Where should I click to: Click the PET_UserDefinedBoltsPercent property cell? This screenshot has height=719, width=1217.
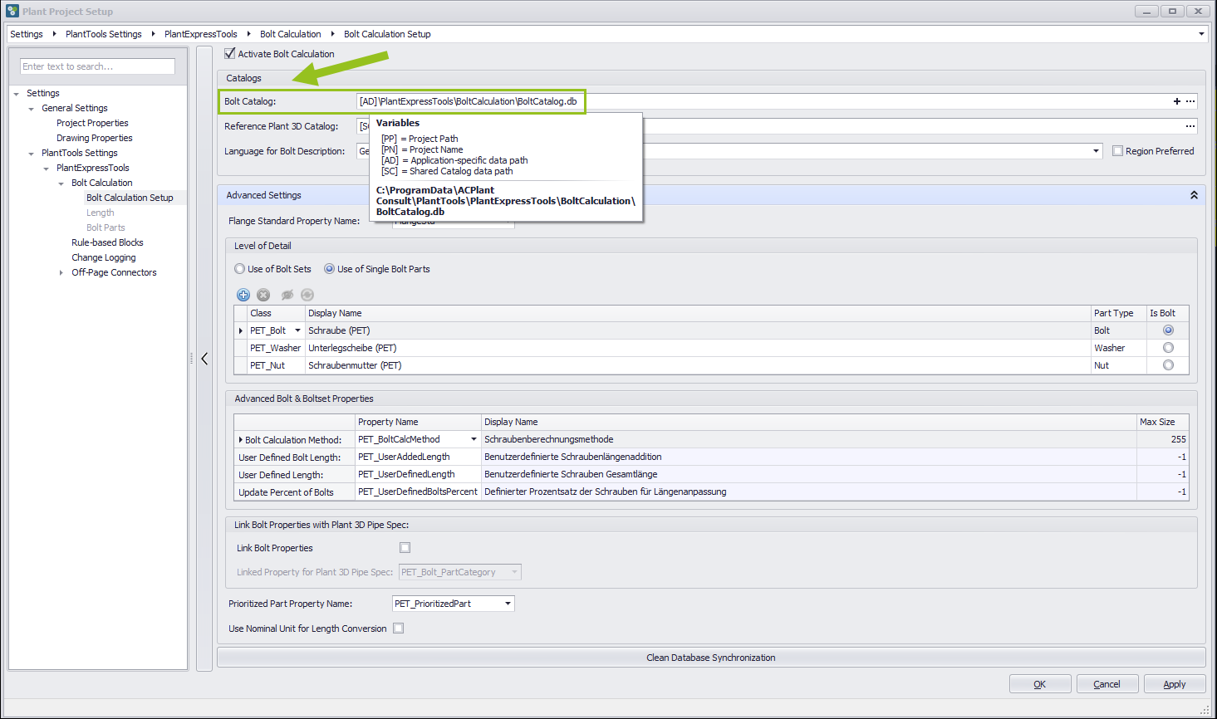419,492
